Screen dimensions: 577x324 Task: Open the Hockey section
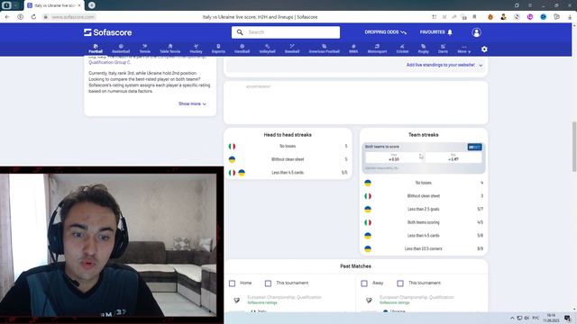[197, 49]
